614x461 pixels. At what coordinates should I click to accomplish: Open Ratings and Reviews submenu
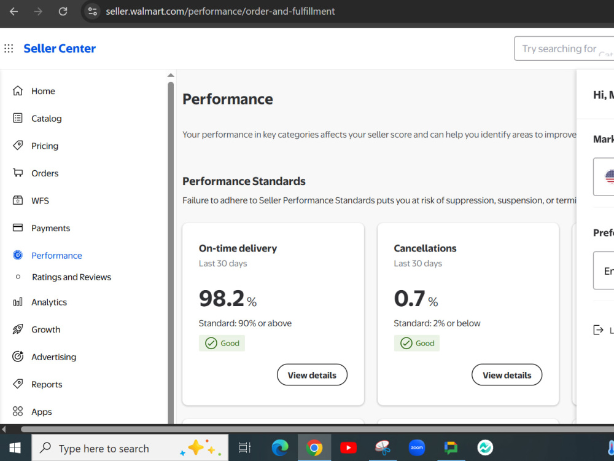(72, 277)
